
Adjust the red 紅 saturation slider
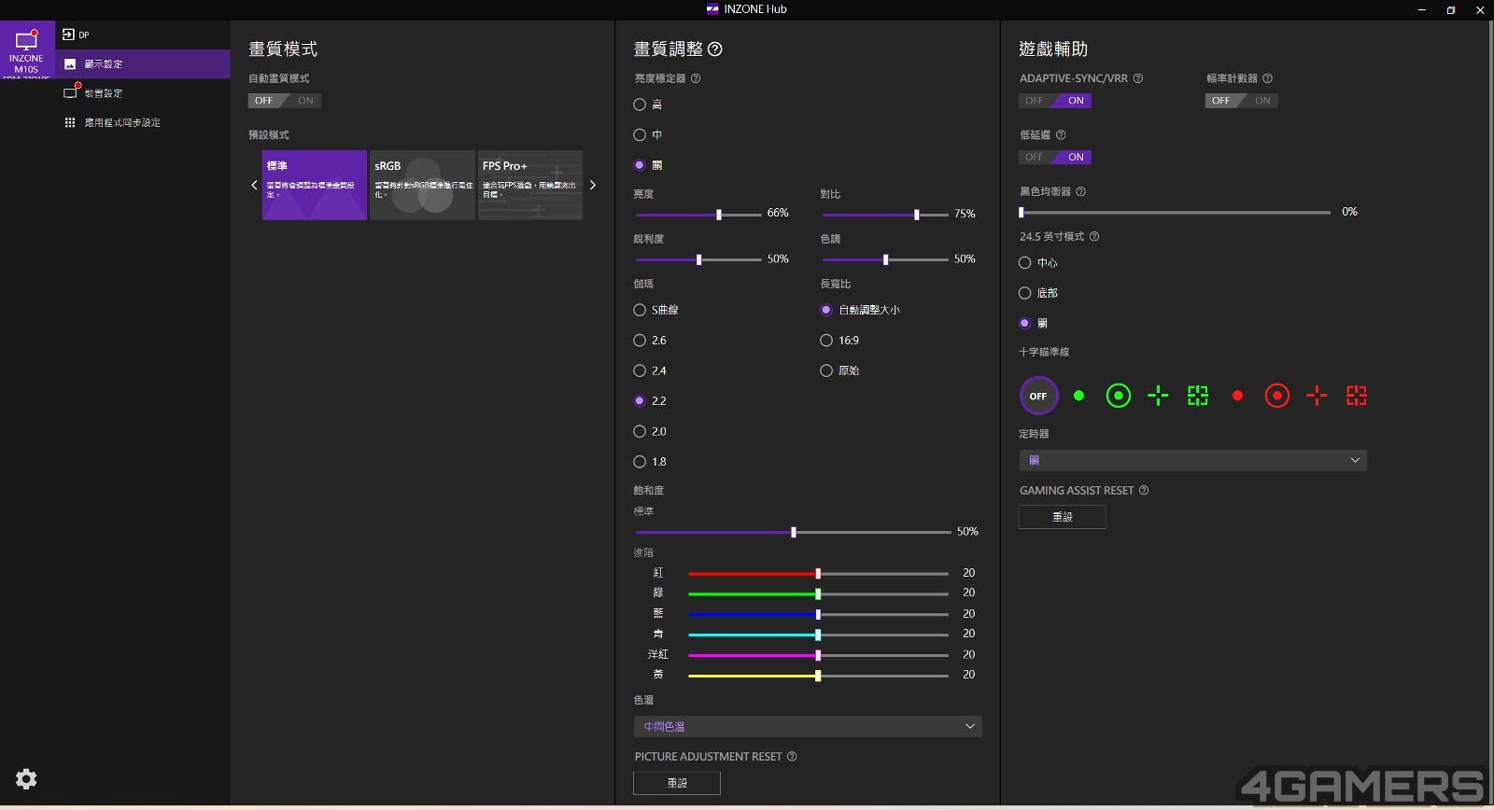pos(818,574)
